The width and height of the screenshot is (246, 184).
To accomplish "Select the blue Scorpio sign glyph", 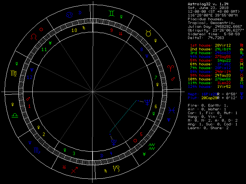I will [x=37, y=150].
